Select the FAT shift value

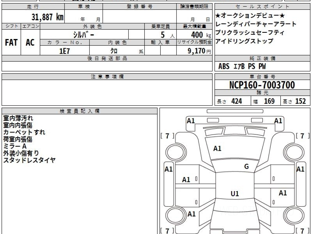tap(11, 42)
